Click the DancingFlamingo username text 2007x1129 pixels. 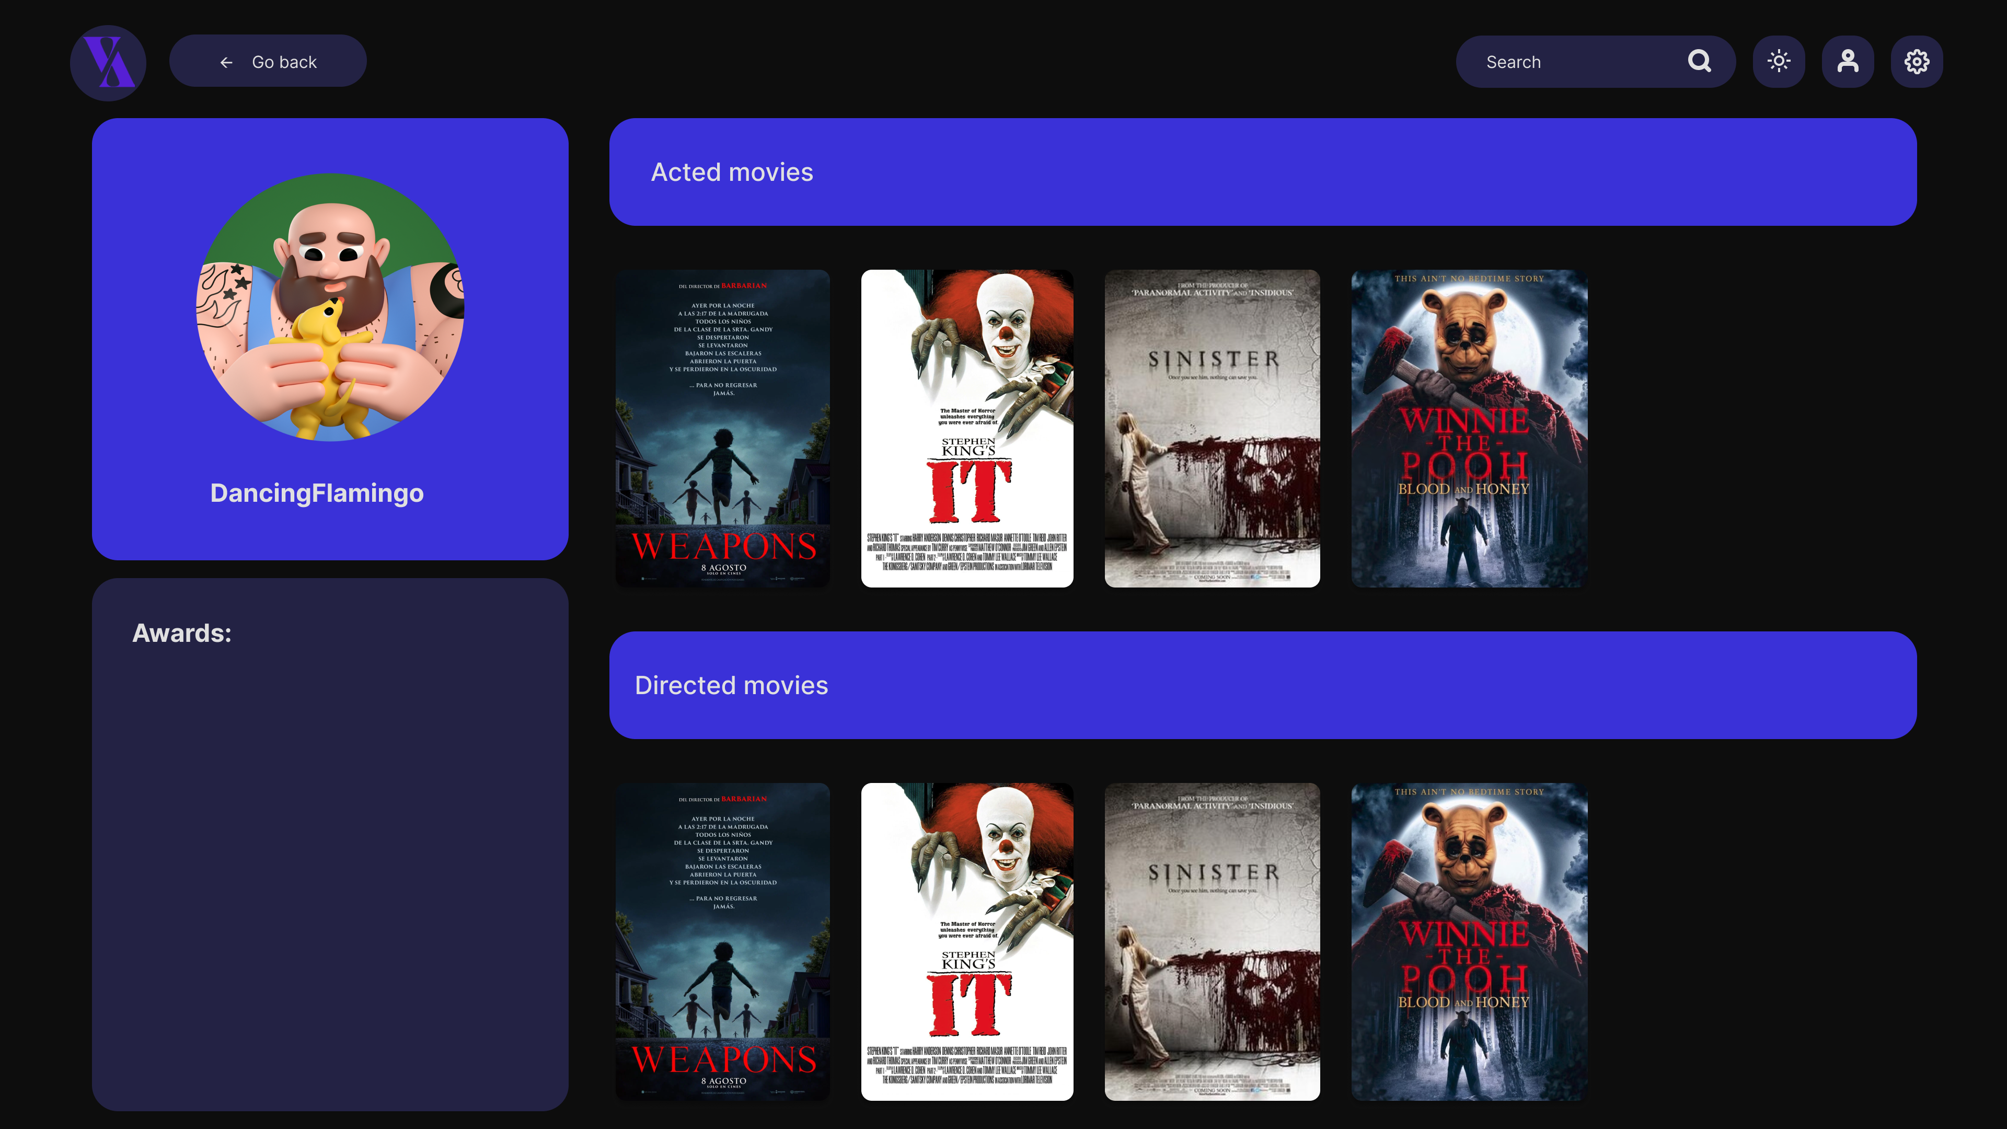coord(317,492)
